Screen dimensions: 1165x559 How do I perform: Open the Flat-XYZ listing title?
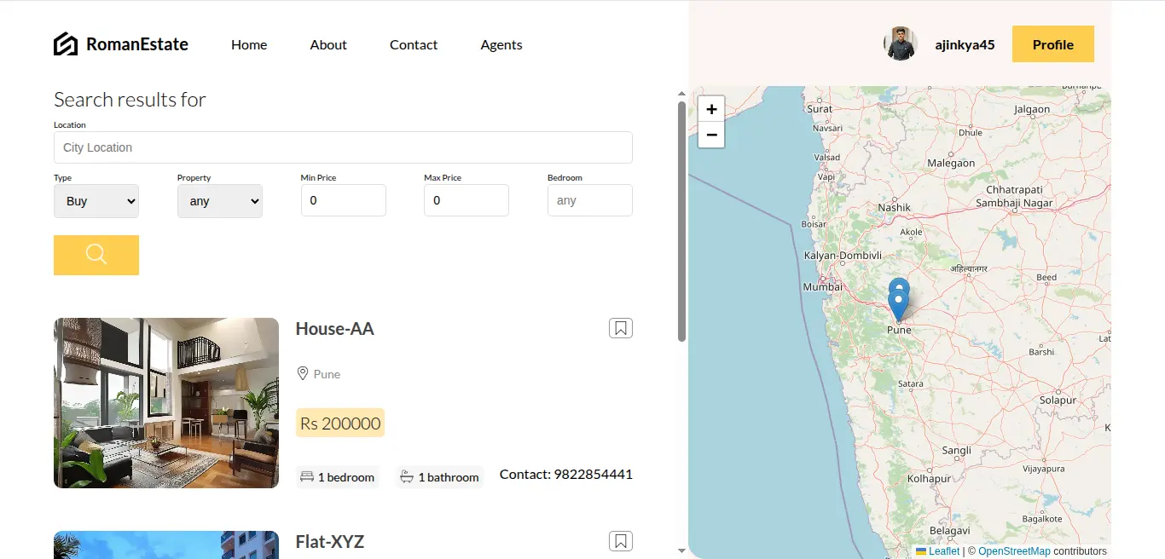point(330,542)
